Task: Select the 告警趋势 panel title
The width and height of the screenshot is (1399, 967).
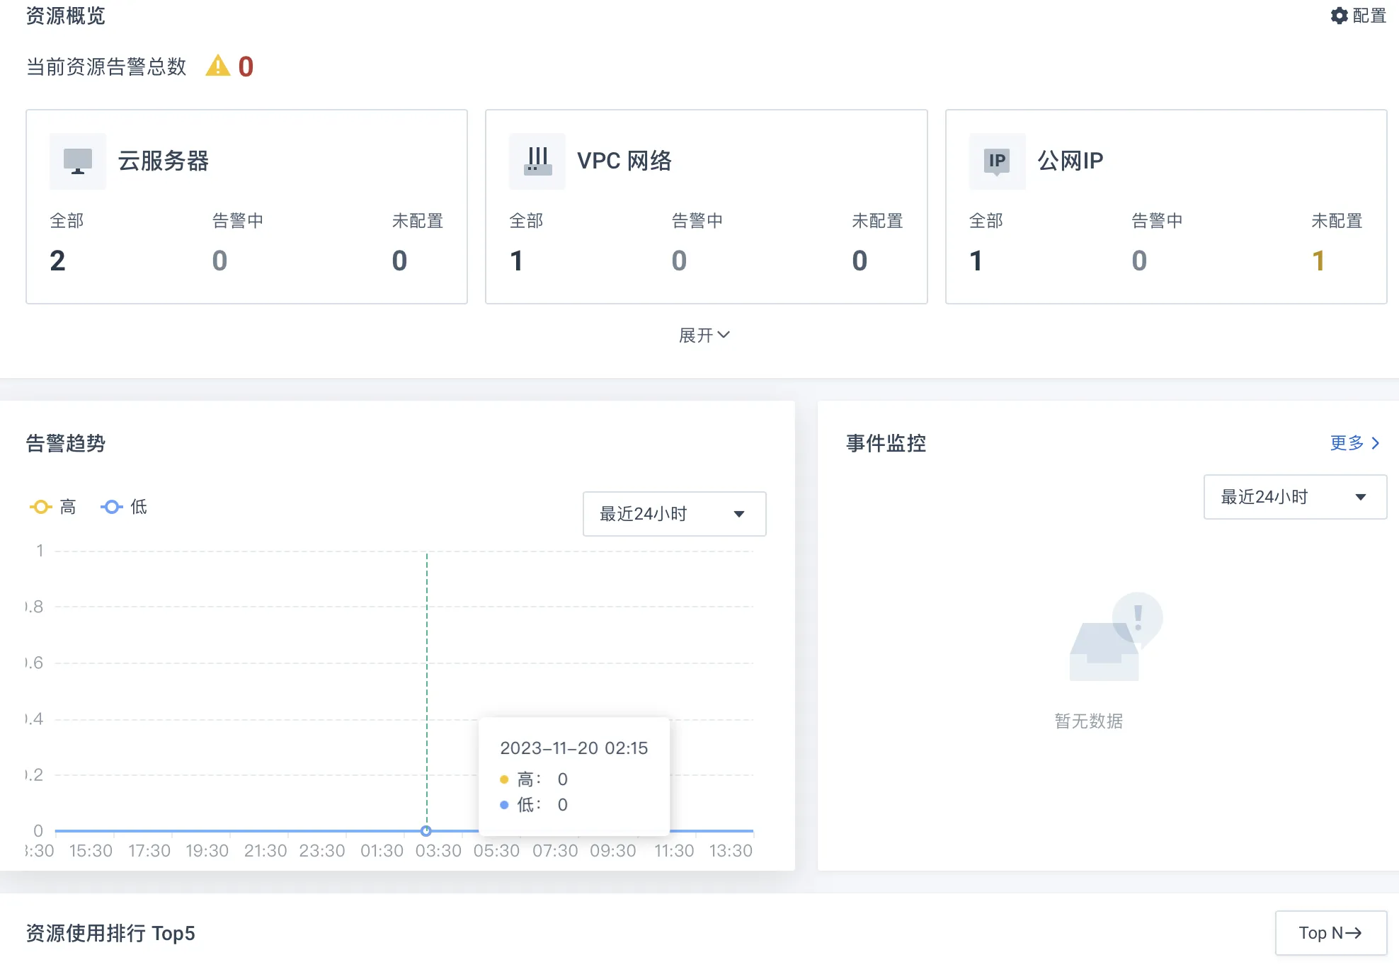Action: 64,444
